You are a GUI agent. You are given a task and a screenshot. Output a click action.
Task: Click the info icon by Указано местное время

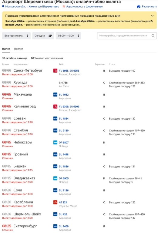pyautogui.click(x=32, y=58)
